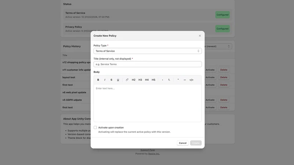The width and height of the screenshot is (294, 165).
Task: Insert a bulleted list
Action: click(x=162, y=80)
